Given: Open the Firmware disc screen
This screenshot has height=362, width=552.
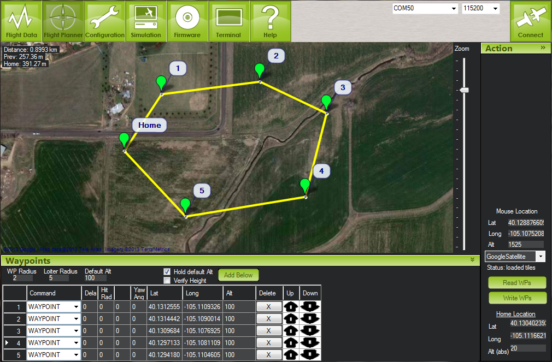Looking at the screenshot, I should 187,21.
